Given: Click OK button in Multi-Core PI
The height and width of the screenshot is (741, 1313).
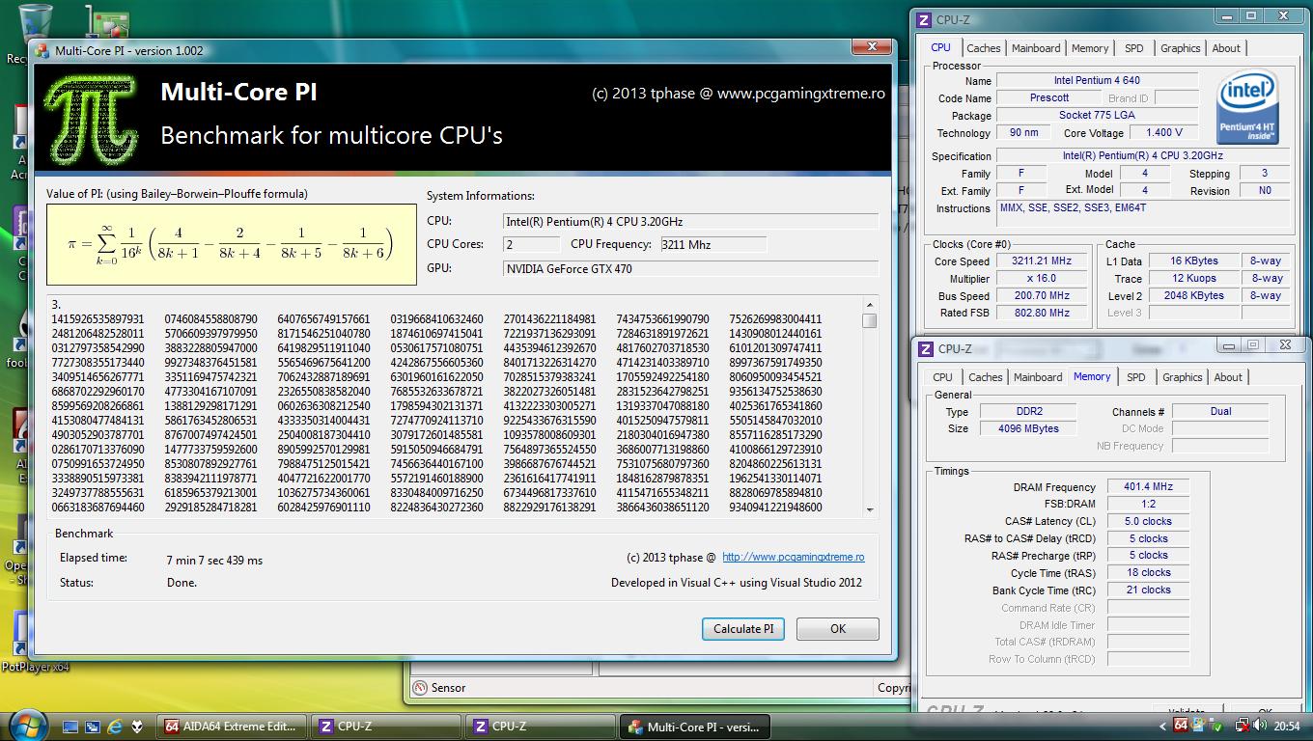Looking at the screenshot, I should click(x=838, y=629).
